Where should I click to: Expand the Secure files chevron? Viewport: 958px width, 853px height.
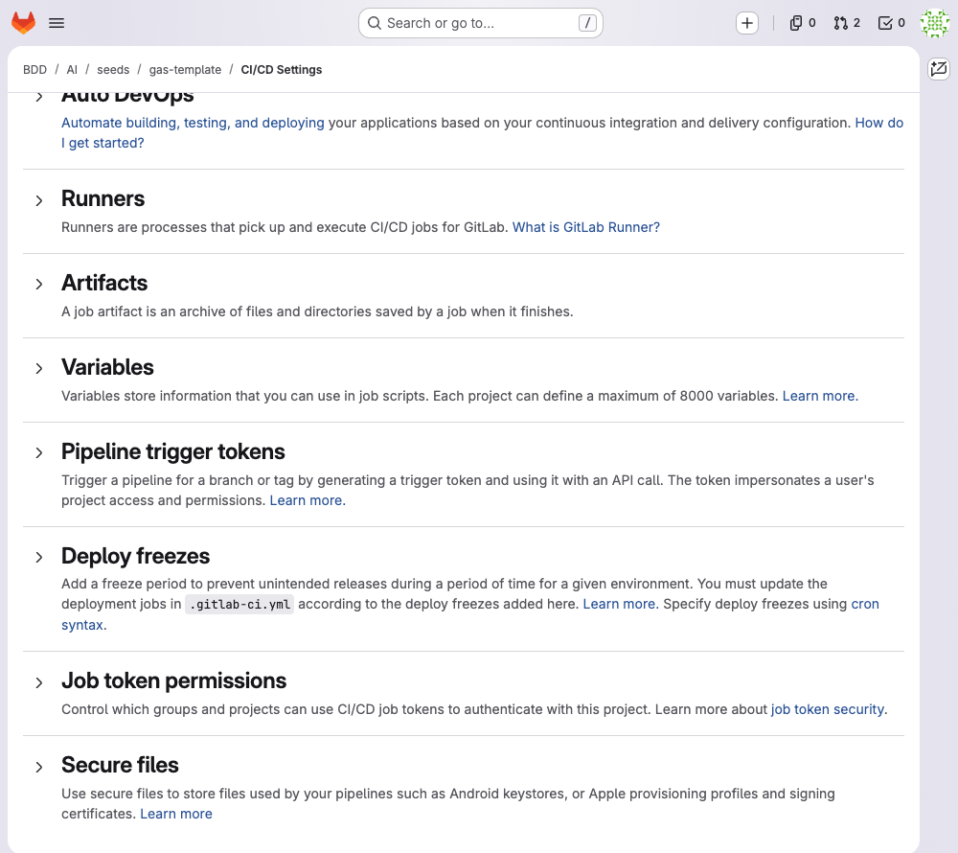coord(39,767)
